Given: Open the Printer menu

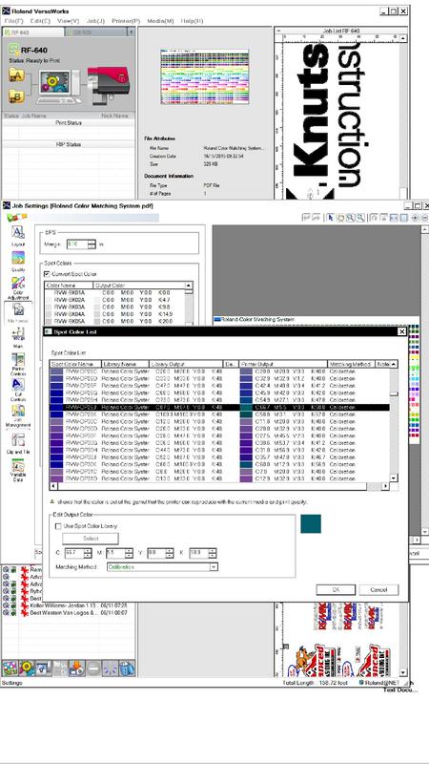Looking at the screenshot, I should click(126, 21).
